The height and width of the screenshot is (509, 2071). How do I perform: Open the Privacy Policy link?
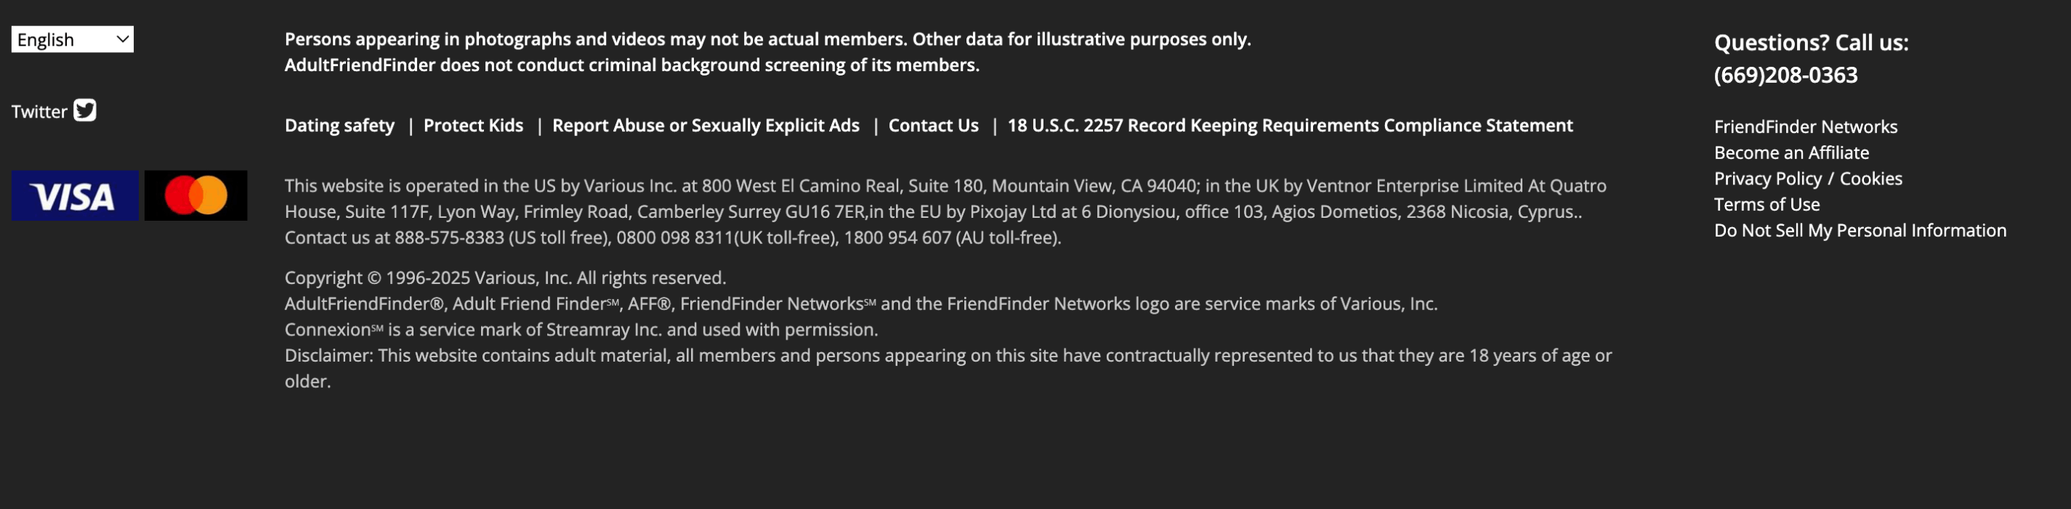tap(1767, 178)
